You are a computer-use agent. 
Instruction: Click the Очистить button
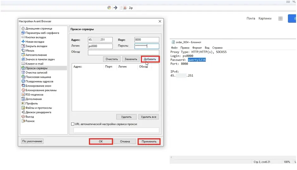tap(112, 59)
